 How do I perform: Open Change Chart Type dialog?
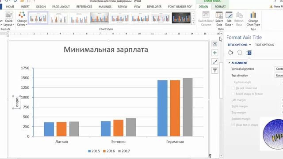point(253,19)
